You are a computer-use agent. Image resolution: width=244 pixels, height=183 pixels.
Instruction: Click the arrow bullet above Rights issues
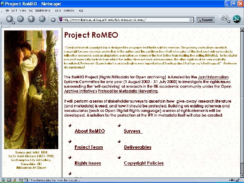click(70, 157)
